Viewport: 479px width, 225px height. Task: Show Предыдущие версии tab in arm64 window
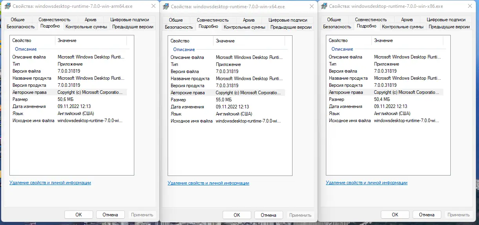[x=133, y=27]
